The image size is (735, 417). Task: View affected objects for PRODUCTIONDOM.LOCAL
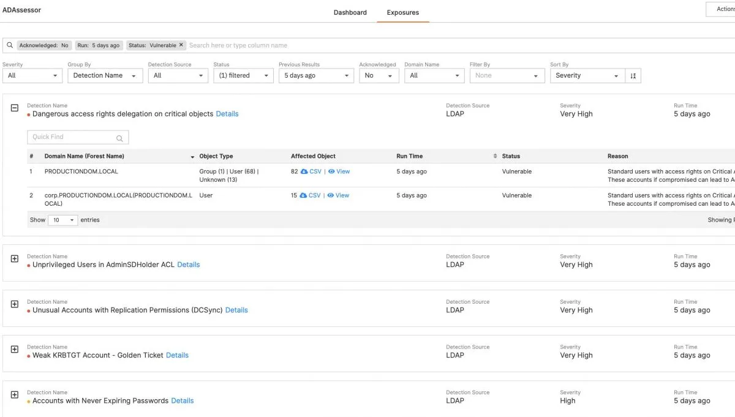(339, 171)
